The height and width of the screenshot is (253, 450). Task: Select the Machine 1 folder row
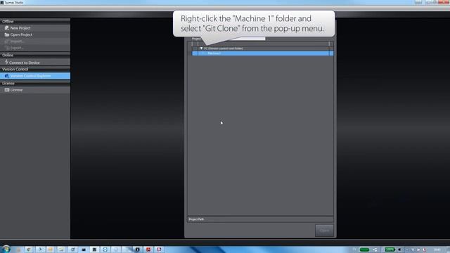[x=262, y=53]
